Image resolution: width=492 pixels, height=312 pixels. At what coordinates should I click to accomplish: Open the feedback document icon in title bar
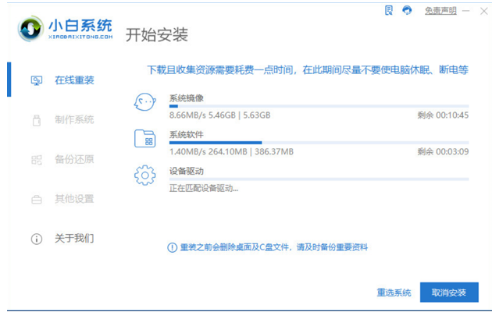[x=389, y=10]
